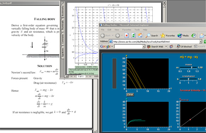Click the Mail envelope icon in IE toolbar
The image size is (206, 133).
202,36
